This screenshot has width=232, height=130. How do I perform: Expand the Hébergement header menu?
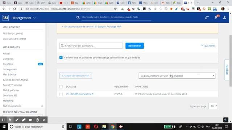23,18
